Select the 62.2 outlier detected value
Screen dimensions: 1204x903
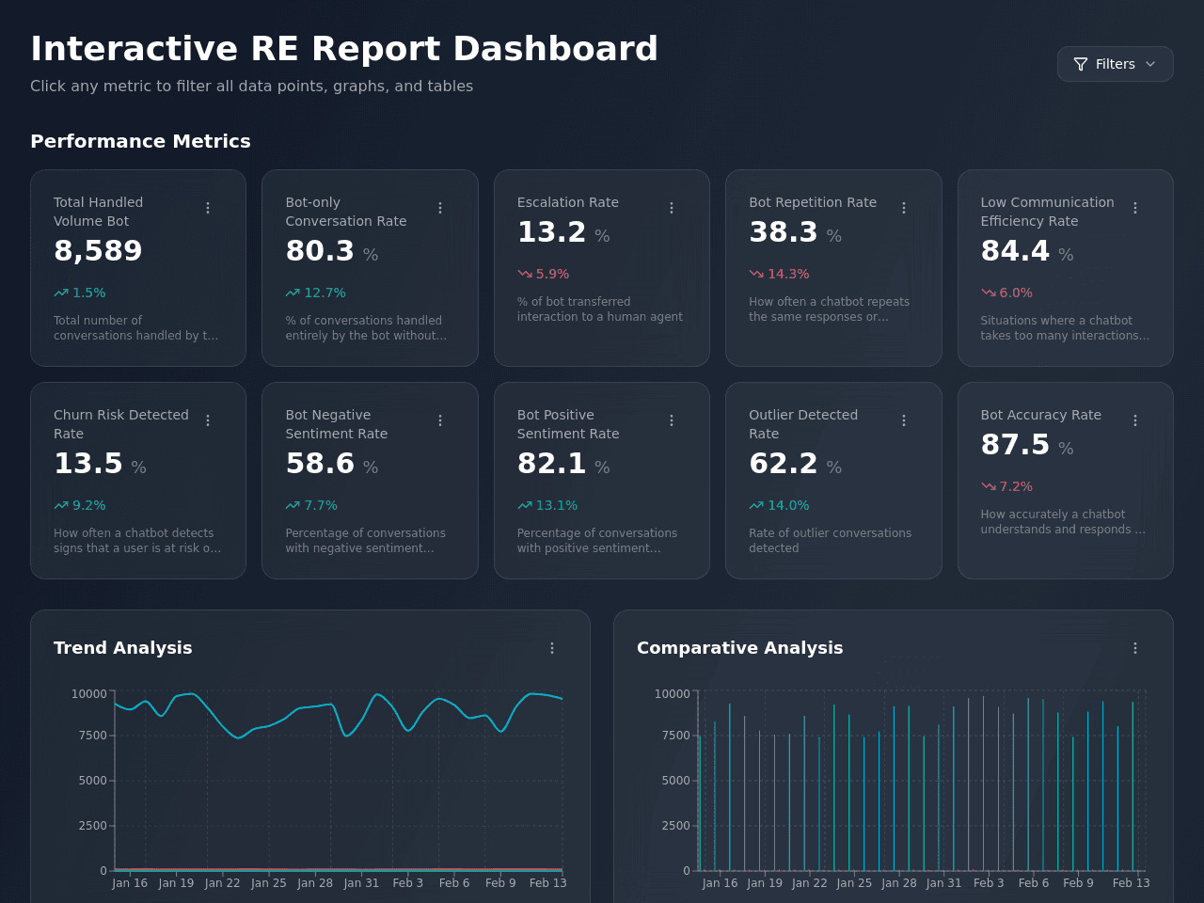click(784, 464)
